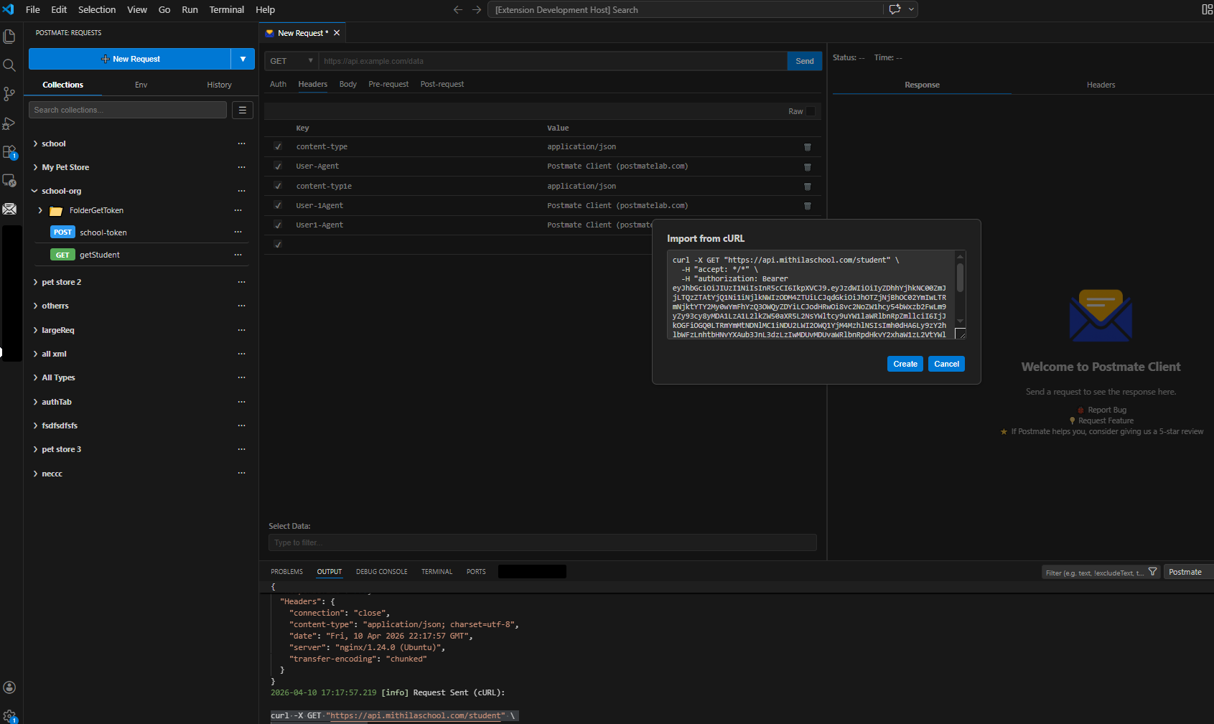This screenshot has width=1214, height=724.
Task: Switch to the Pre-request tab
Action: [388, 84]
